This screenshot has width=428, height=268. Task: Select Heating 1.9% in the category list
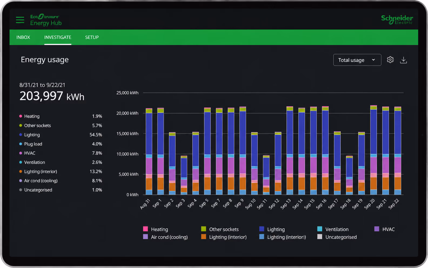[x=61, y=116]
